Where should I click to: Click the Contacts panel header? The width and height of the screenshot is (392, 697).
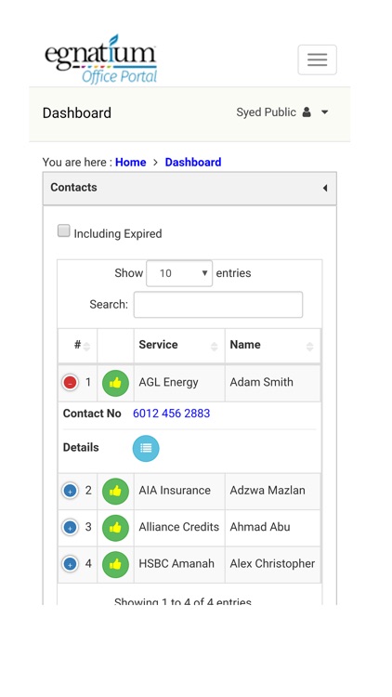tap(189, 189)
